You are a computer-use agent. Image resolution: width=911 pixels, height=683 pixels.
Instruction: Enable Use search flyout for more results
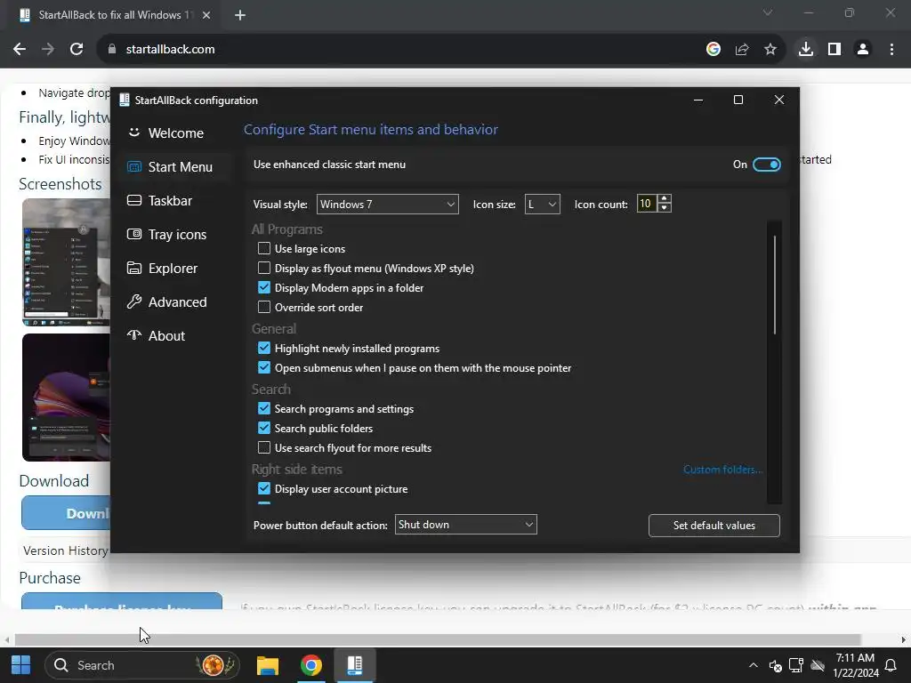(x=263, y=448)
